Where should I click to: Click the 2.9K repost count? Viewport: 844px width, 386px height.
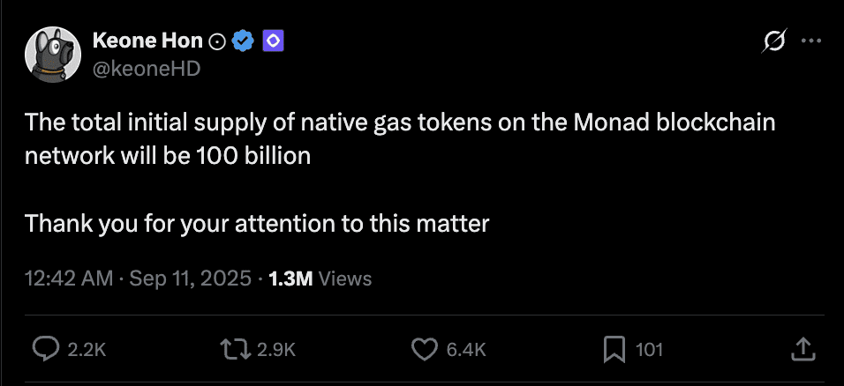(276, 350)
